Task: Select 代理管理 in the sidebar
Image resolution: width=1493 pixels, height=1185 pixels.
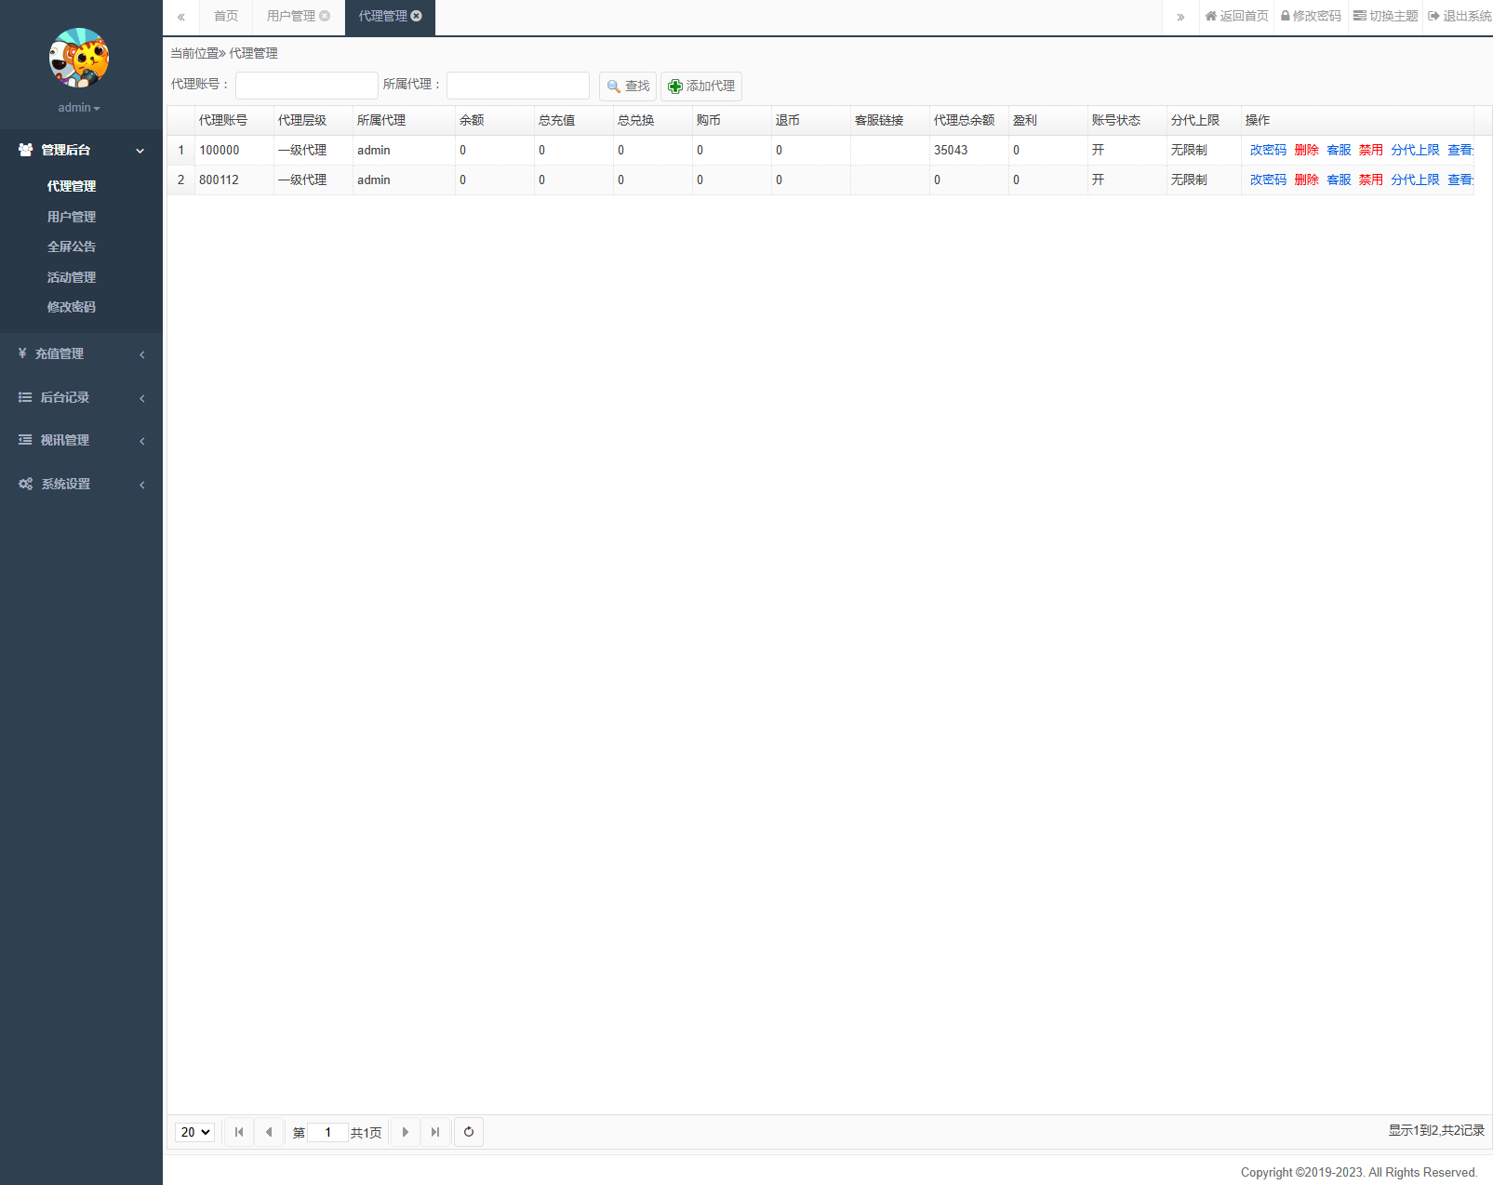Action: [72, 186]
